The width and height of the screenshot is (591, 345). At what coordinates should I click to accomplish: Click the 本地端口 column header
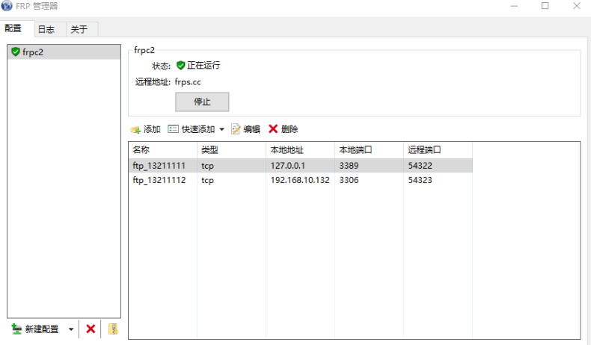coord(369,150)
